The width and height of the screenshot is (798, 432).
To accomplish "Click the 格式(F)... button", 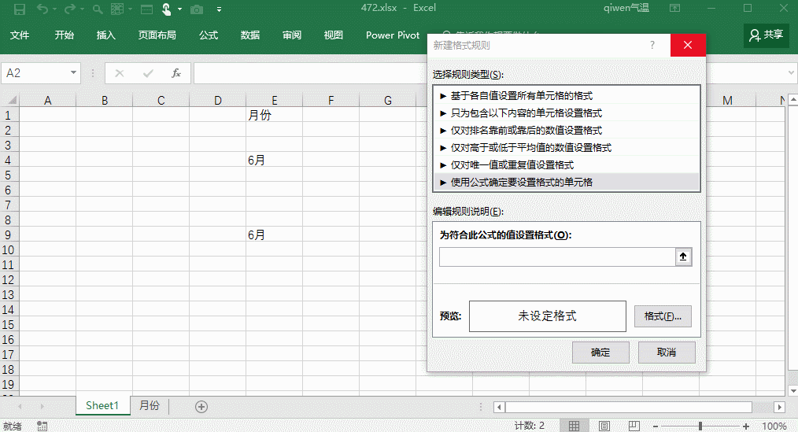I will 662,316.
